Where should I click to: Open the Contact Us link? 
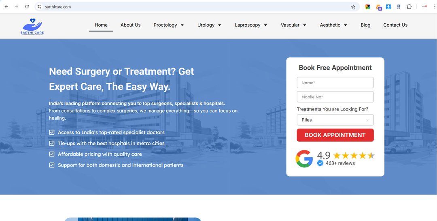point(395,25)
